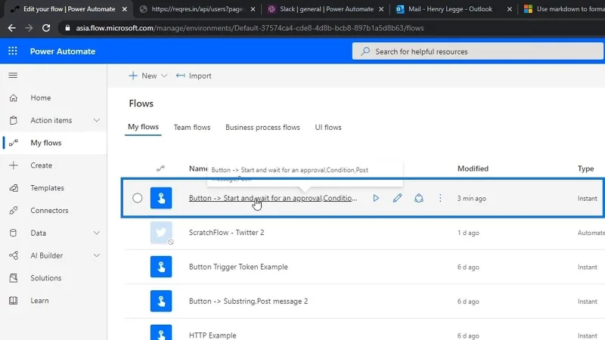The image size is (605, 340).
Task: Open Learn in sidebar
Action: pos(40,300)
